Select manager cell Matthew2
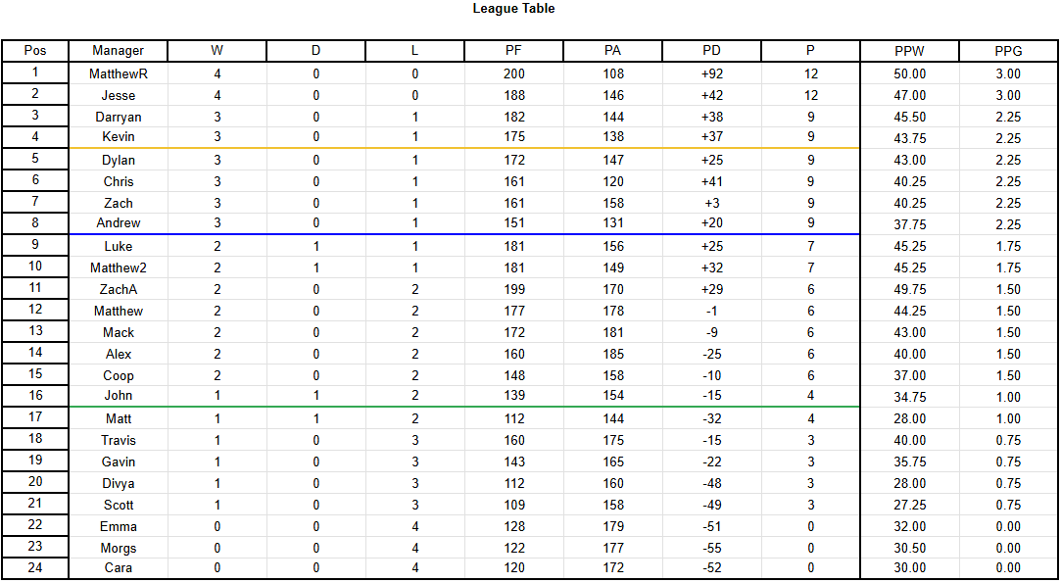Viewport: 1061px width, 583px height. coord(119,267)
